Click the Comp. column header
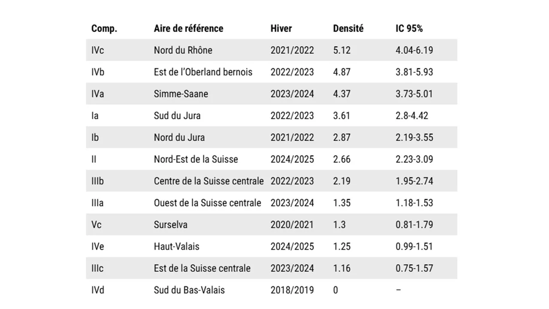Screen dimensions: 549x309 point(104,28)
